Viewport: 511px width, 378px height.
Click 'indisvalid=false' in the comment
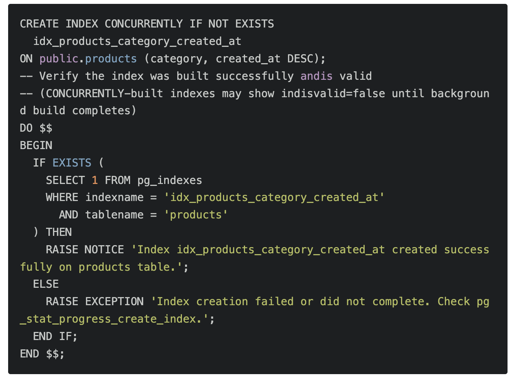tap(333, 94)
